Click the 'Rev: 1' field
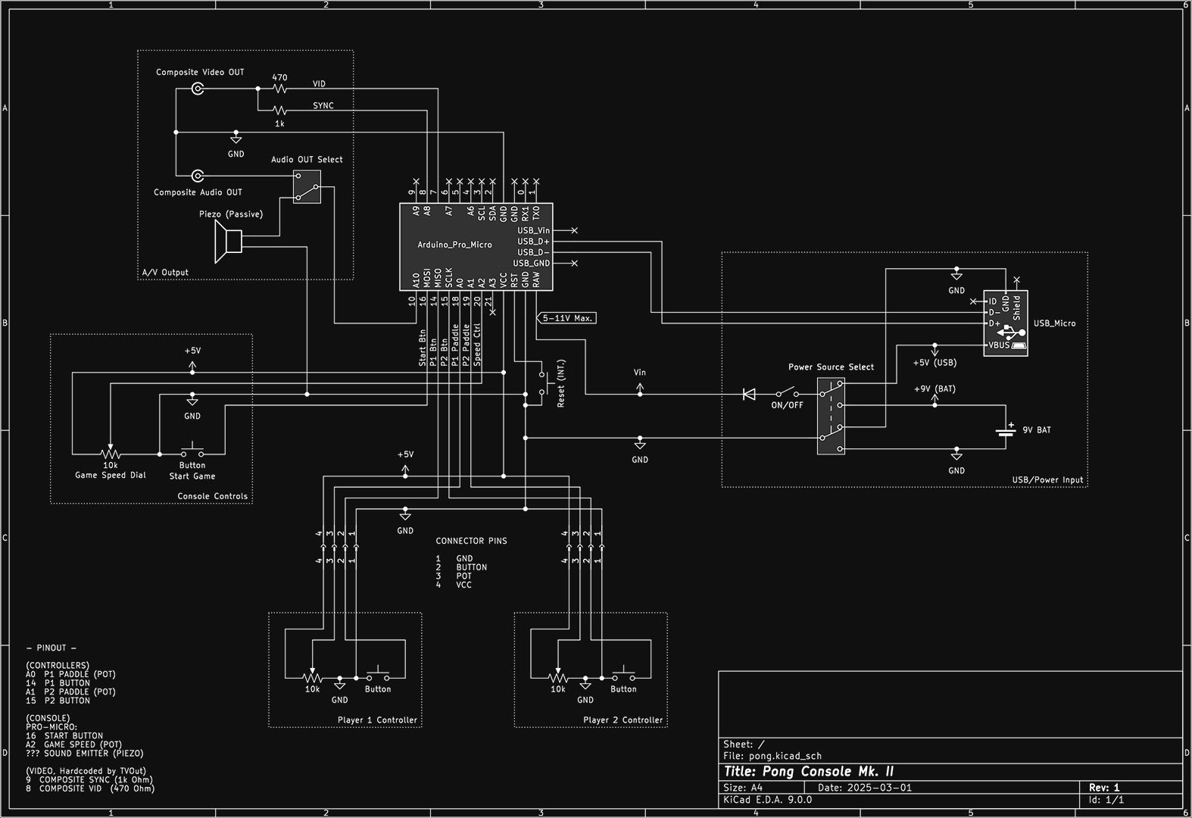The width and height of the screenshot is (1192, 818). pyautogui.click(x=1104, y=788)
